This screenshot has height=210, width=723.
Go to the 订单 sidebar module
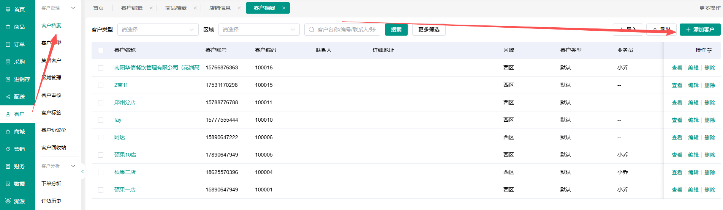point(17,44)
